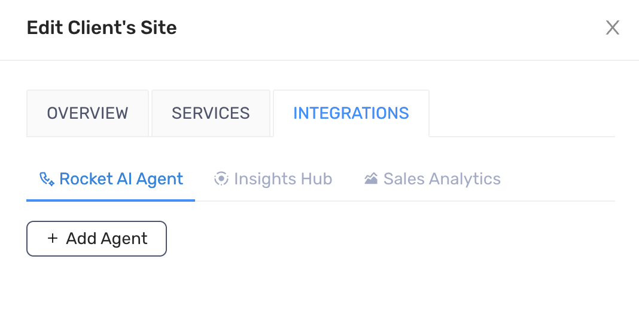Select the Rocket AI Agent sub-tab label
Image resolution: width=639 pixels, height=327 pixels.
coord(121,179)
